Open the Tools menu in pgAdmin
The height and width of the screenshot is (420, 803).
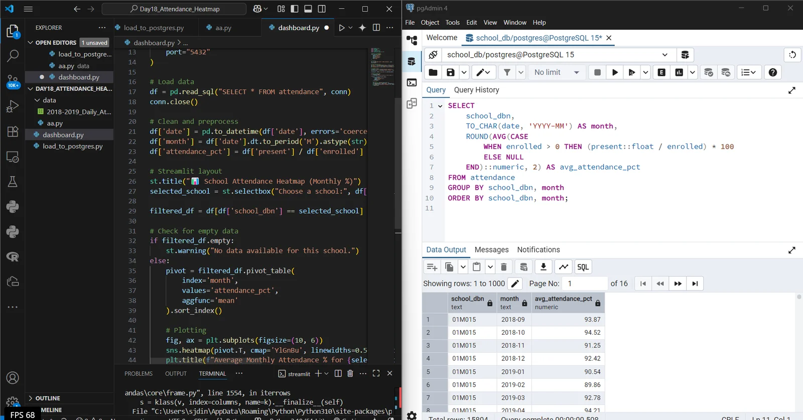click(x=452, y=23)
